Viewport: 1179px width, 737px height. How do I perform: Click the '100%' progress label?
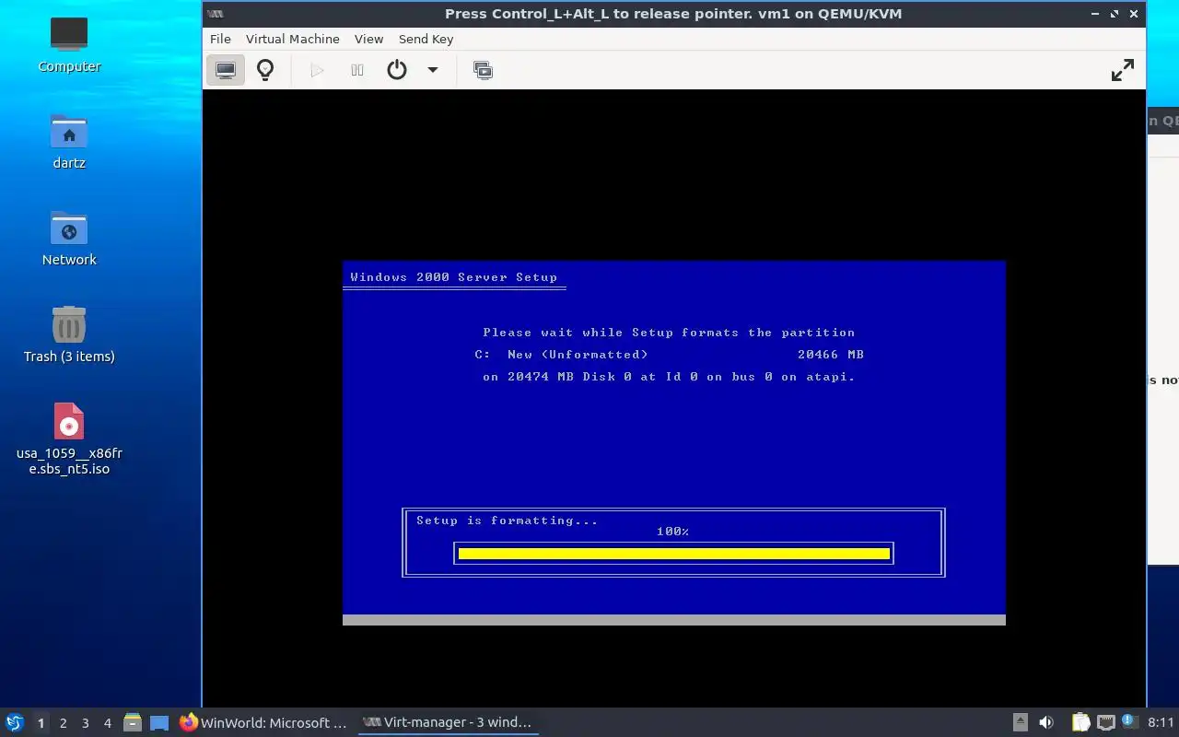tap(673, 532)
